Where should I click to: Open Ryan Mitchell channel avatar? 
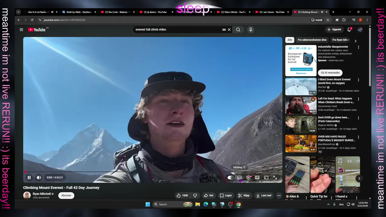(x=27, y=195)
